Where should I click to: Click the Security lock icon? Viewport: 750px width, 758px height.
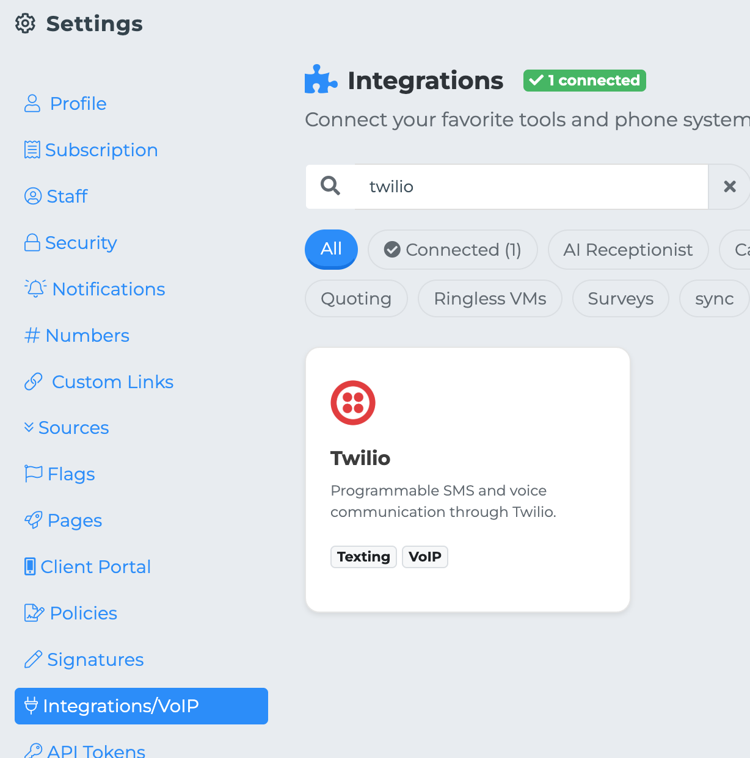click(32, 243)
